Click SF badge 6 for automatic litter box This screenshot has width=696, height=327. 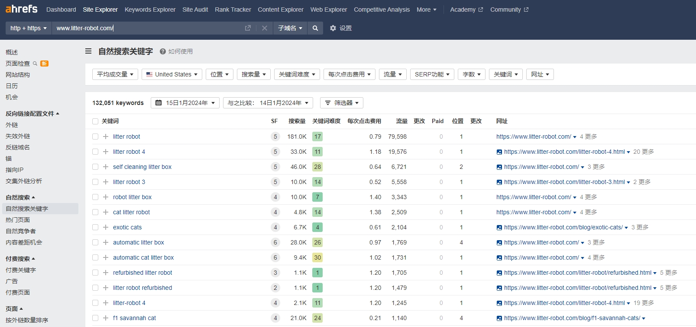click(x=275, y=242)
